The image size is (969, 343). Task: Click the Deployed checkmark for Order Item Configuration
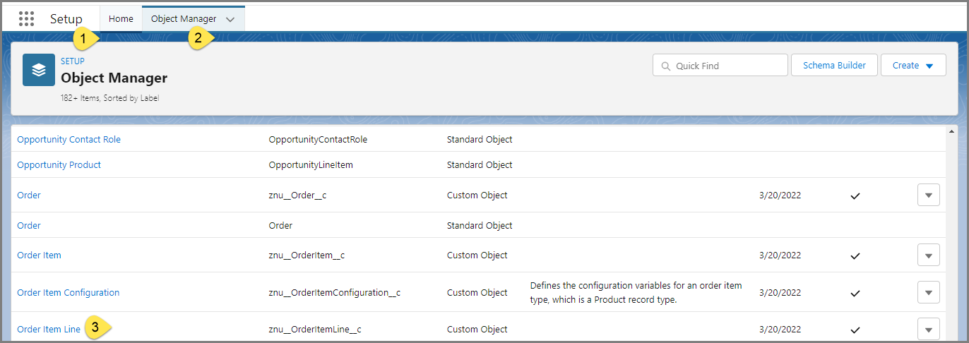[x=855, y=293]
